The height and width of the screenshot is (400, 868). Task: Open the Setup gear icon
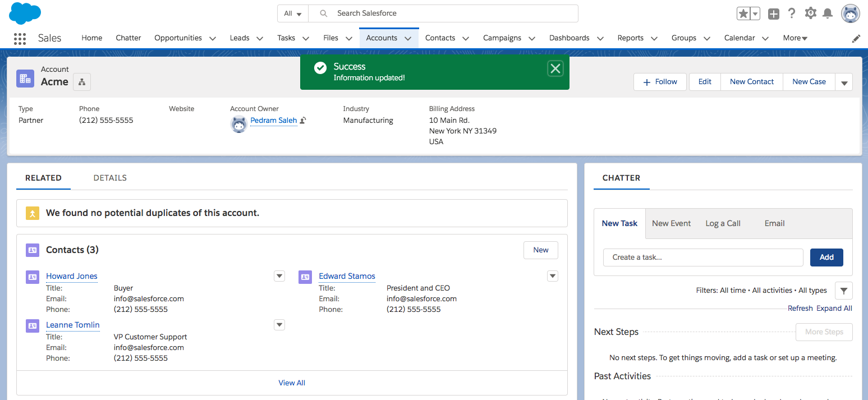pos(810,13)
